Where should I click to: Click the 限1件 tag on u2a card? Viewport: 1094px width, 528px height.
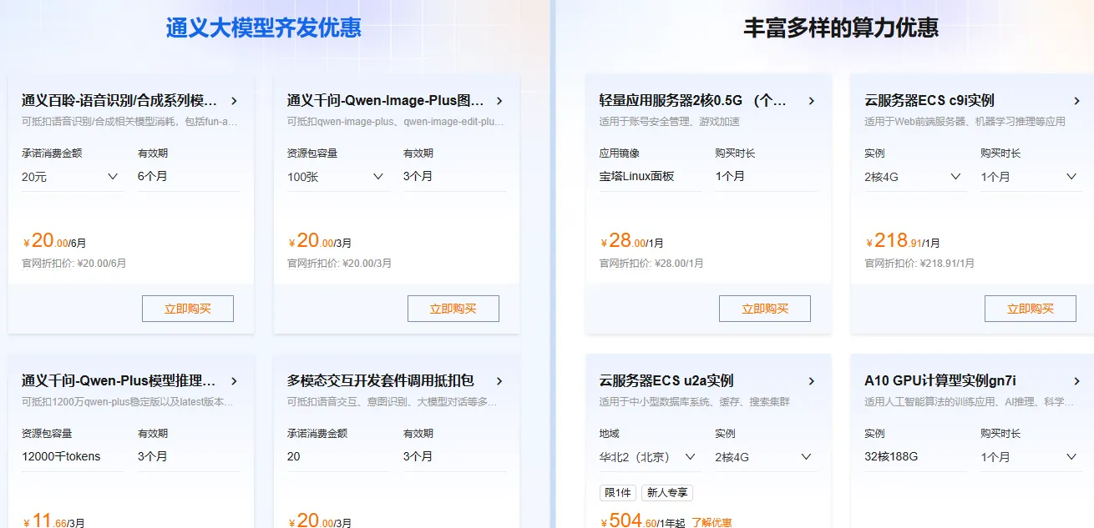[617, 492]
